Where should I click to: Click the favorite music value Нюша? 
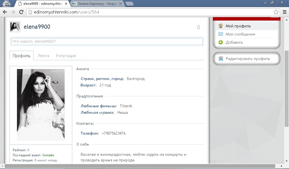coord(122,113)
